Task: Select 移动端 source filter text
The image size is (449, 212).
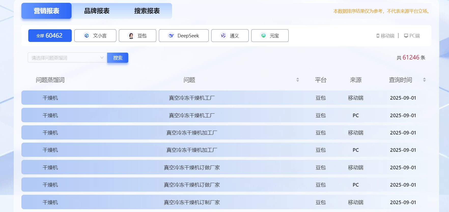Action: [387, 36]
